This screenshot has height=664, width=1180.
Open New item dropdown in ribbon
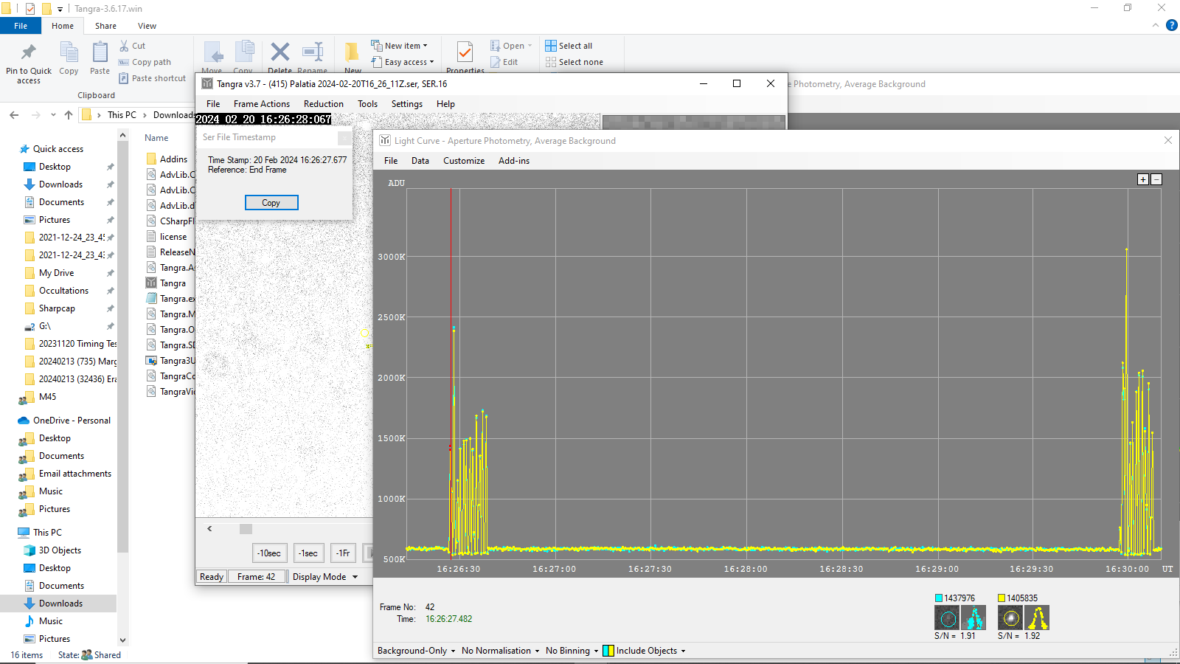(x=399, y=46)
